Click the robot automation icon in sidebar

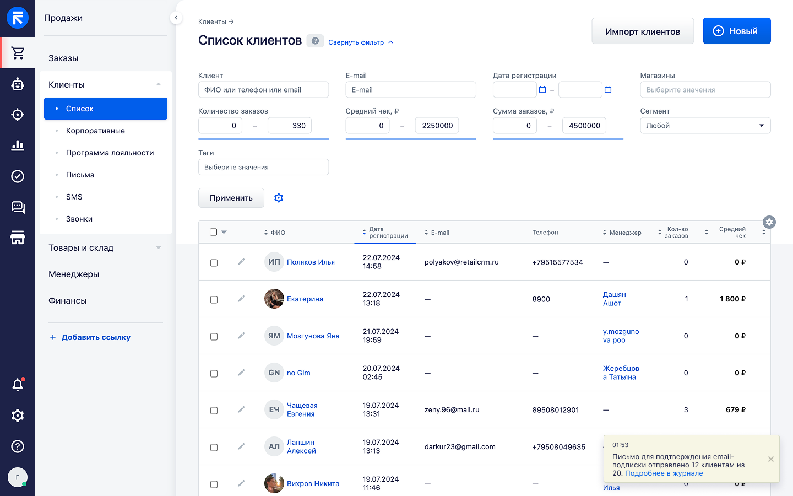18,84
